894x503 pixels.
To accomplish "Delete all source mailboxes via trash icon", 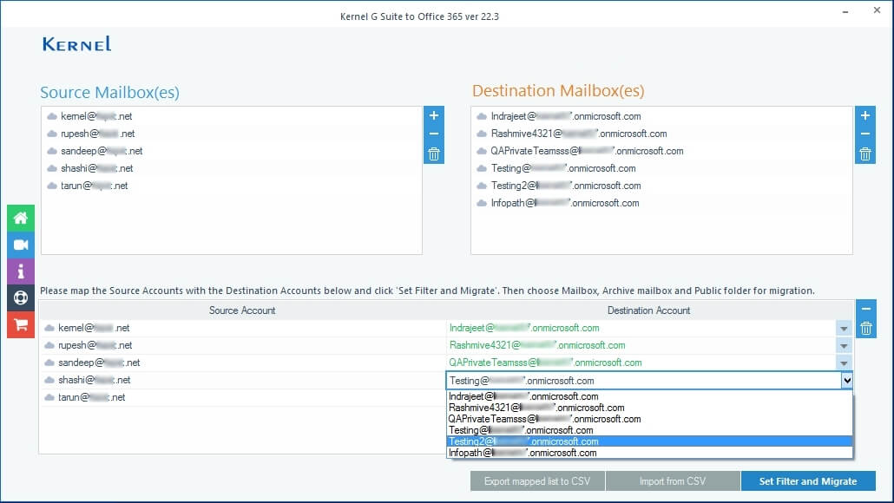I will [434, 154].
